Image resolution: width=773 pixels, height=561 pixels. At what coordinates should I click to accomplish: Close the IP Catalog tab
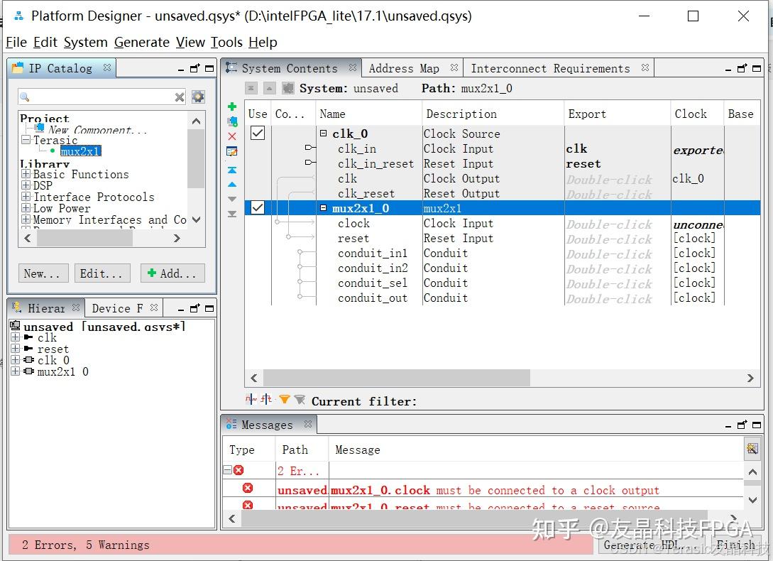point(107,67)
